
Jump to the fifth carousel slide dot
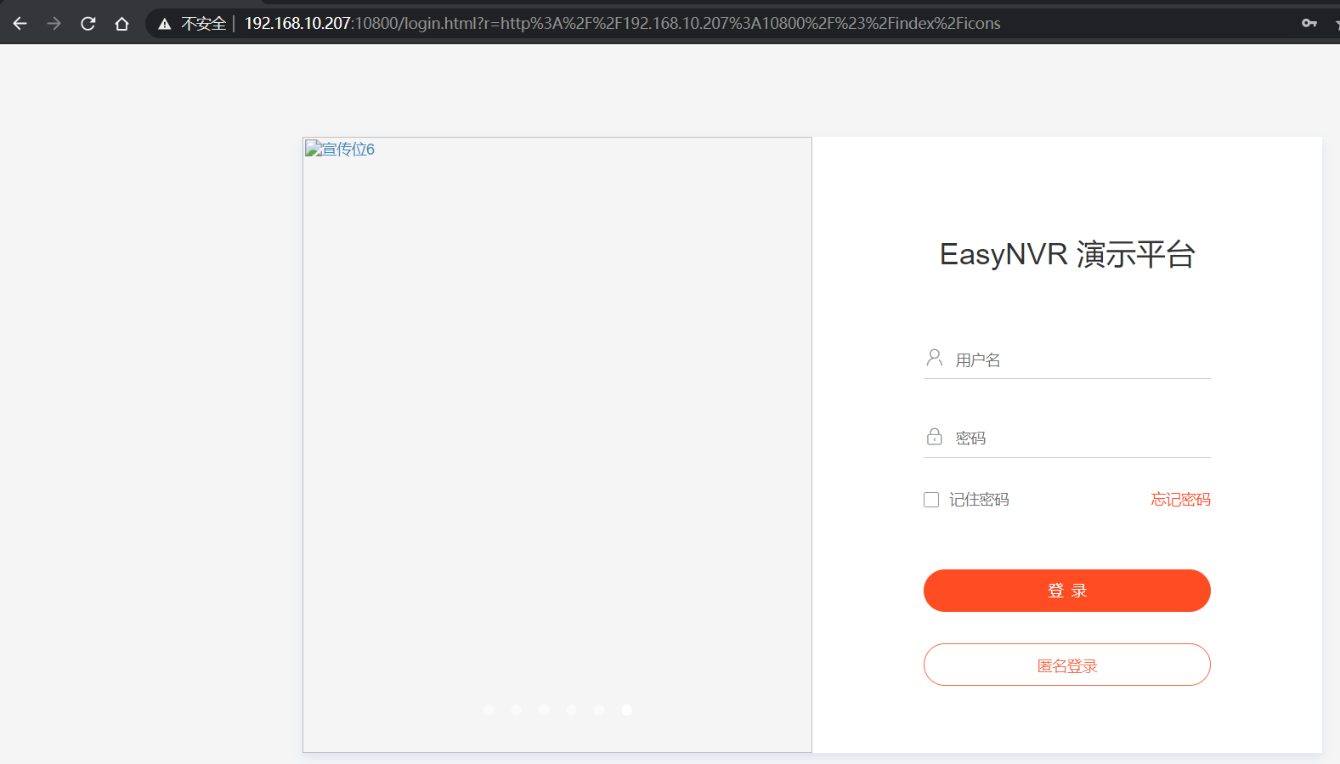(x=599, y=710)
